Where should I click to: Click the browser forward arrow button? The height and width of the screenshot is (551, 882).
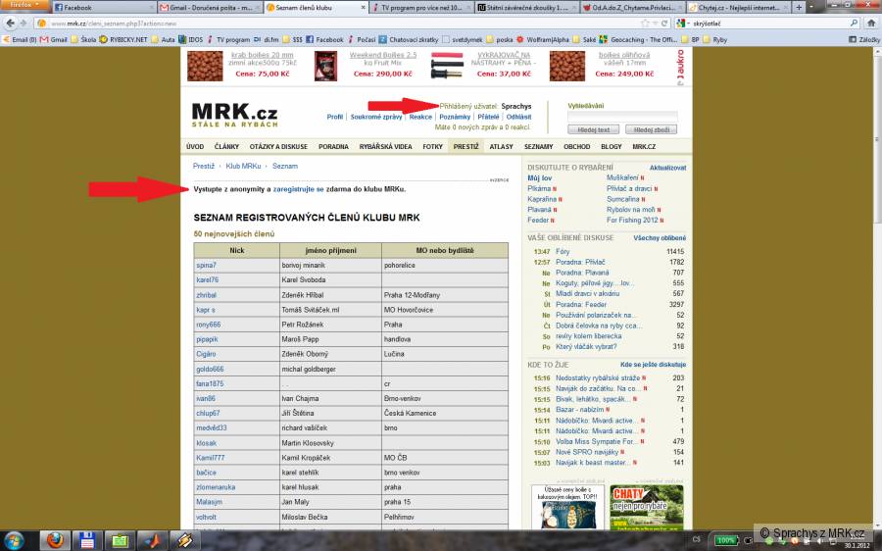24,24
